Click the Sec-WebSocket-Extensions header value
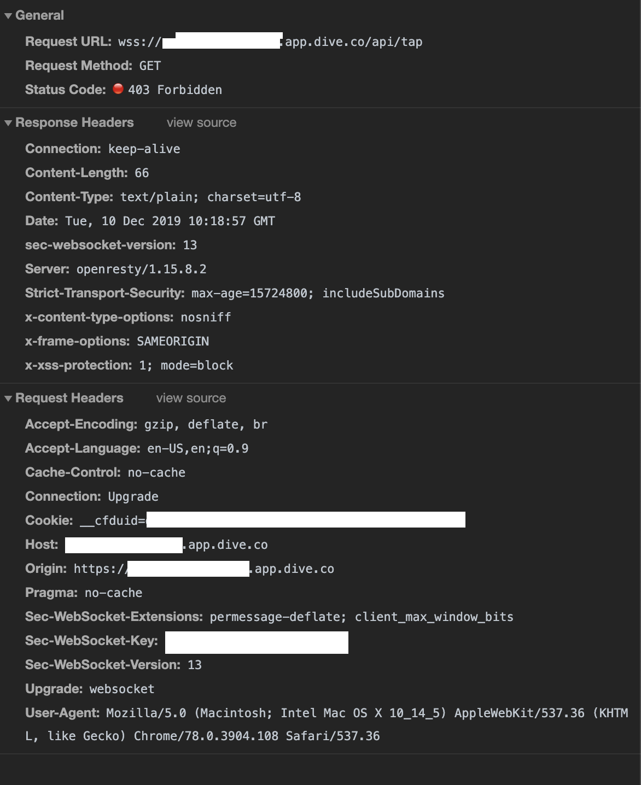641x785 pixels. click(x=362, y=617)
